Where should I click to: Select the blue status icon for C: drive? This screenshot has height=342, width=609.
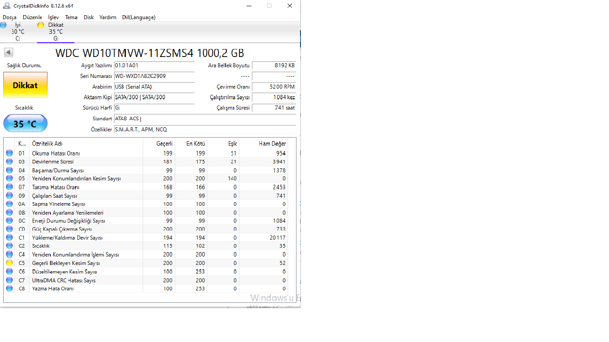pos(4,25)
